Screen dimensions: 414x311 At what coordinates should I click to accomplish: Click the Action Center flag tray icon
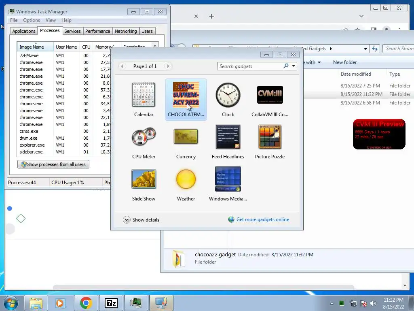click(x=363, y=303)
